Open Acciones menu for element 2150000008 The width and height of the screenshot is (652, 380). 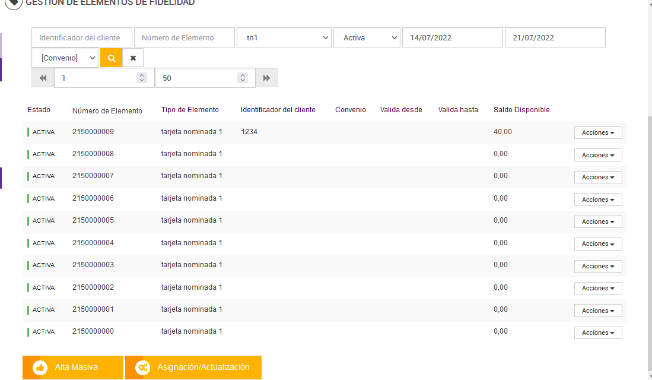point(598,155)
